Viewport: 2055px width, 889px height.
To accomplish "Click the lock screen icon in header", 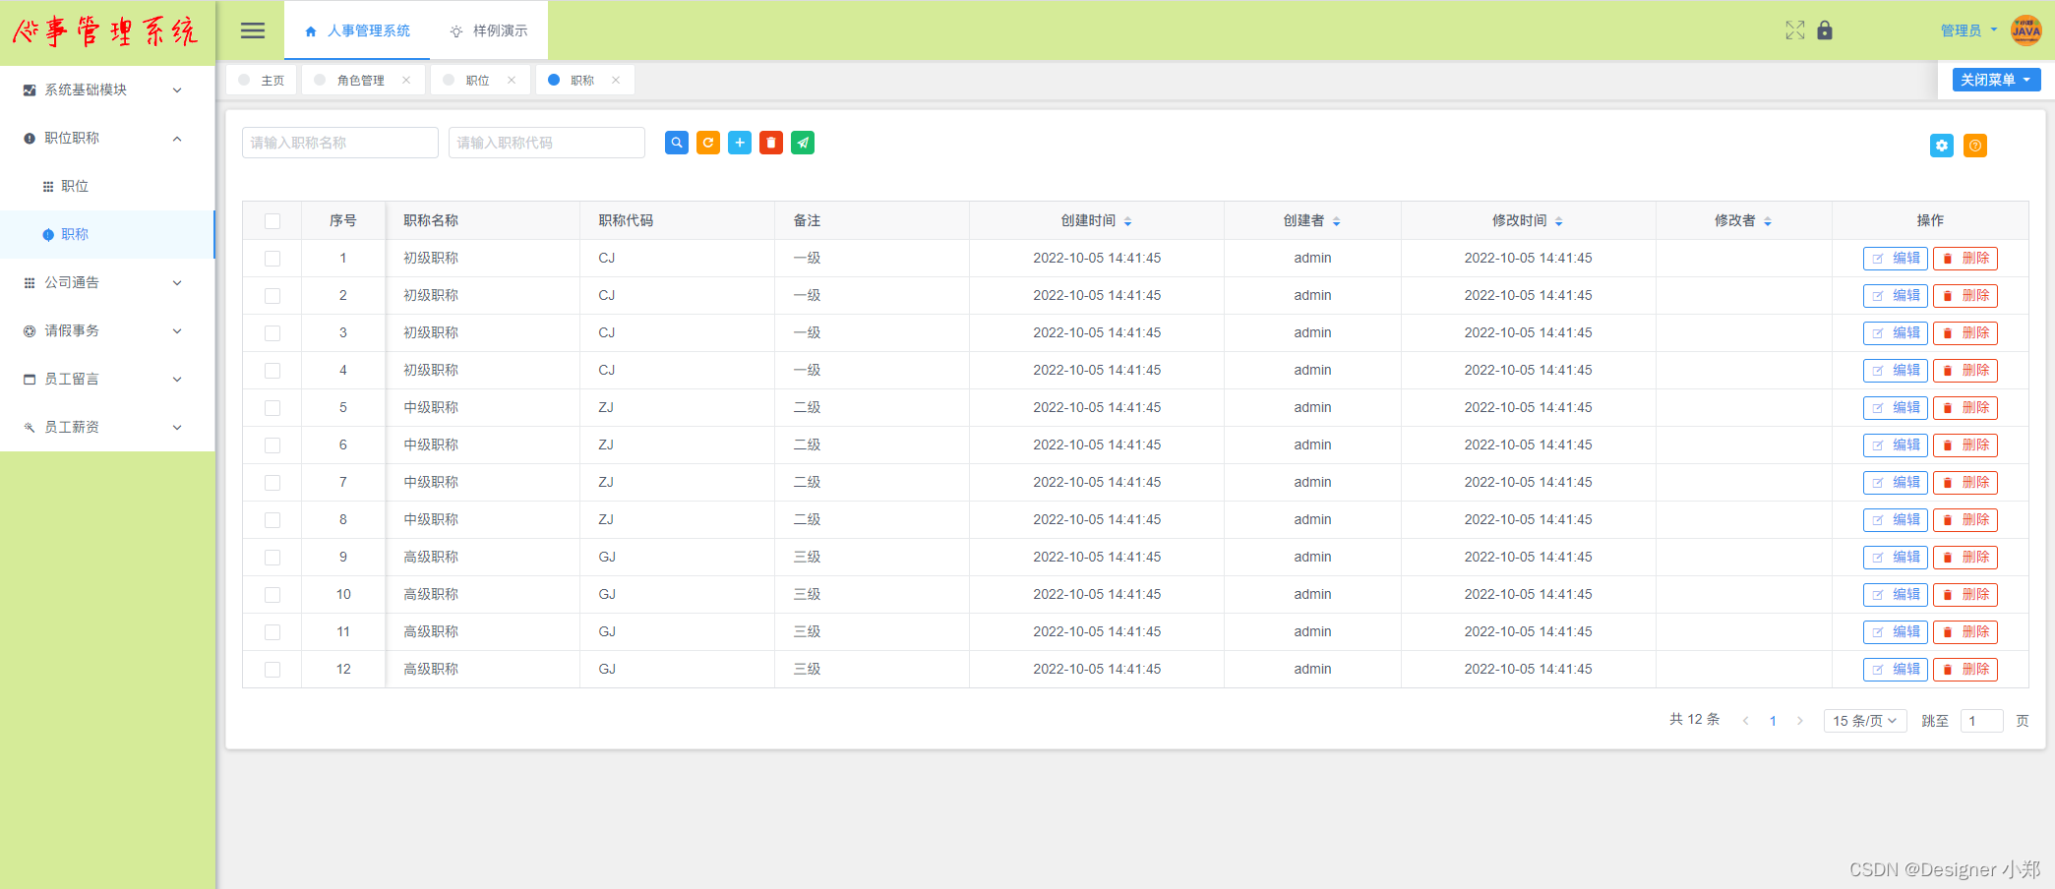I will (x=1824, y=30).
